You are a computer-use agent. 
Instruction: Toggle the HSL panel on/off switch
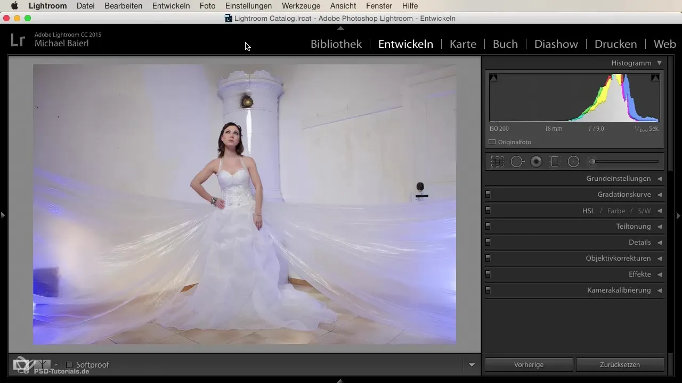488,210
